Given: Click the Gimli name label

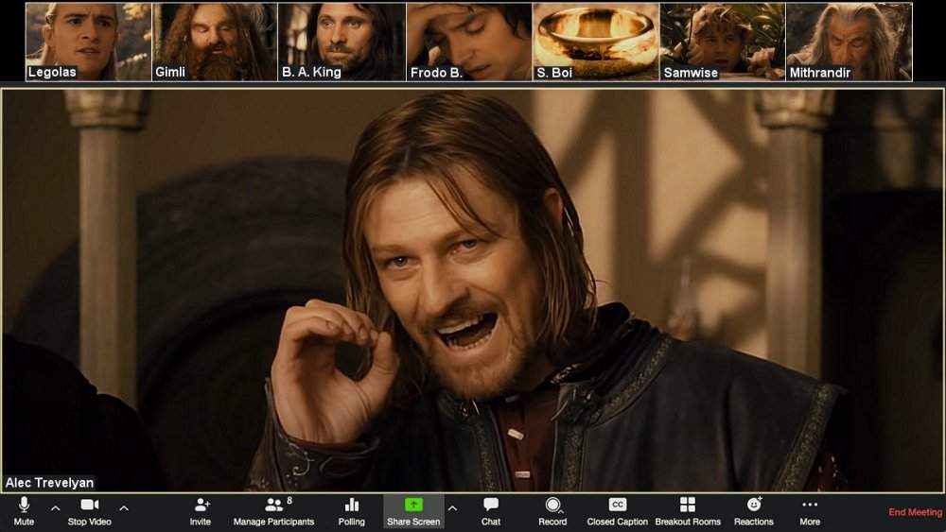Looking at the screenshot, I should tap(170, 73).
